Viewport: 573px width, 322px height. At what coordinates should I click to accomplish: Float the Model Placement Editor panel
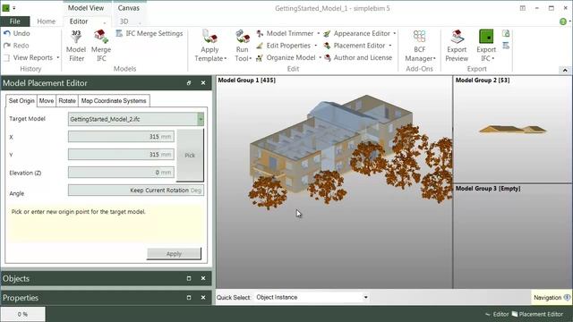click(x=189, y=83)
